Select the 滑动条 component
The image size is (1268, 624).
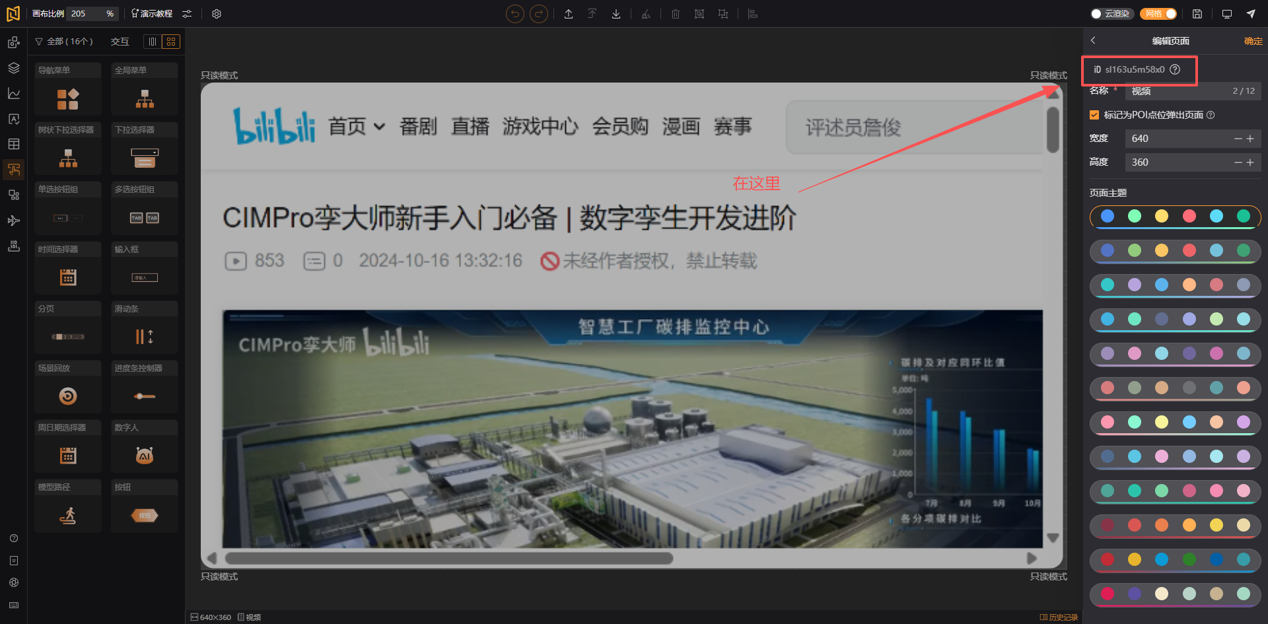coord(145,328)
